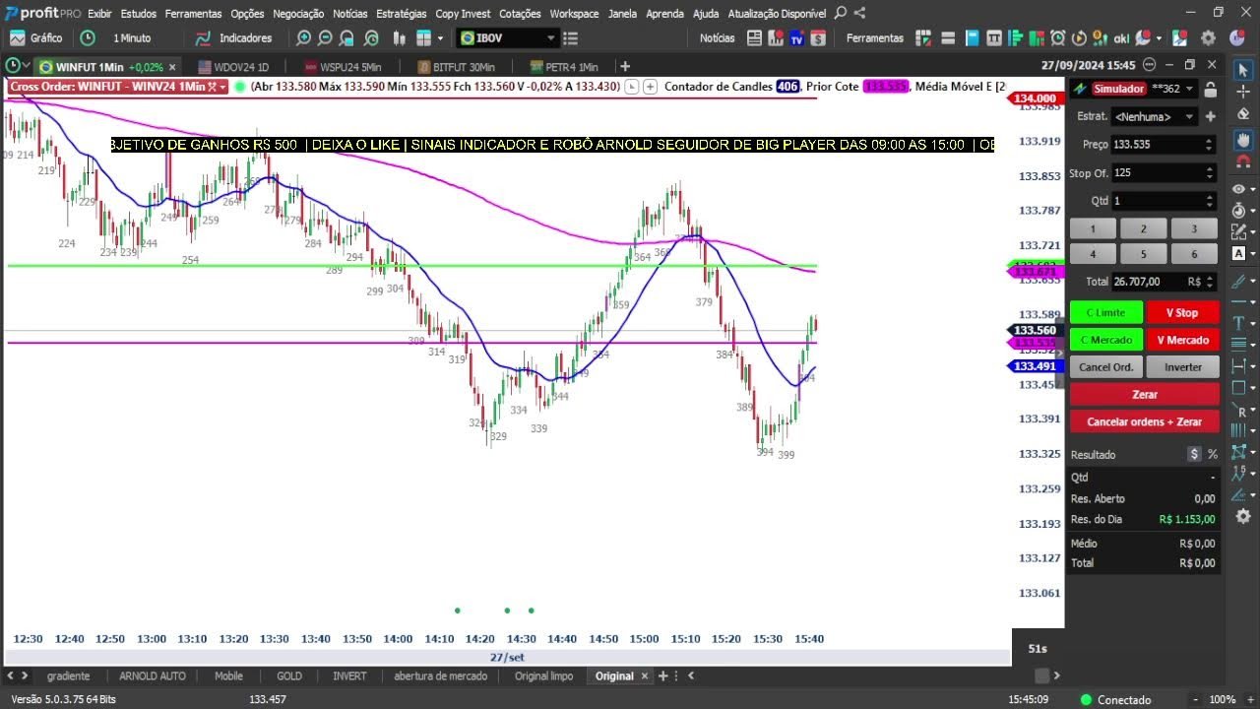Click the candlestick chart type icon
The width and height of the screenshot is (1260, 709).
[x=399, y=38]
